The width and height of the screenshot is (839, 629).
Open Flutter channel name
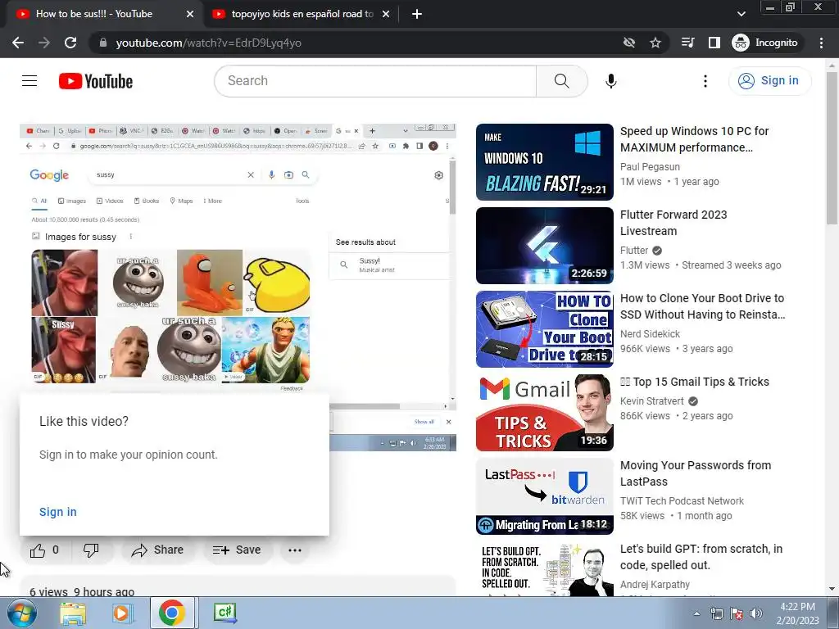[x=634, y=251]
